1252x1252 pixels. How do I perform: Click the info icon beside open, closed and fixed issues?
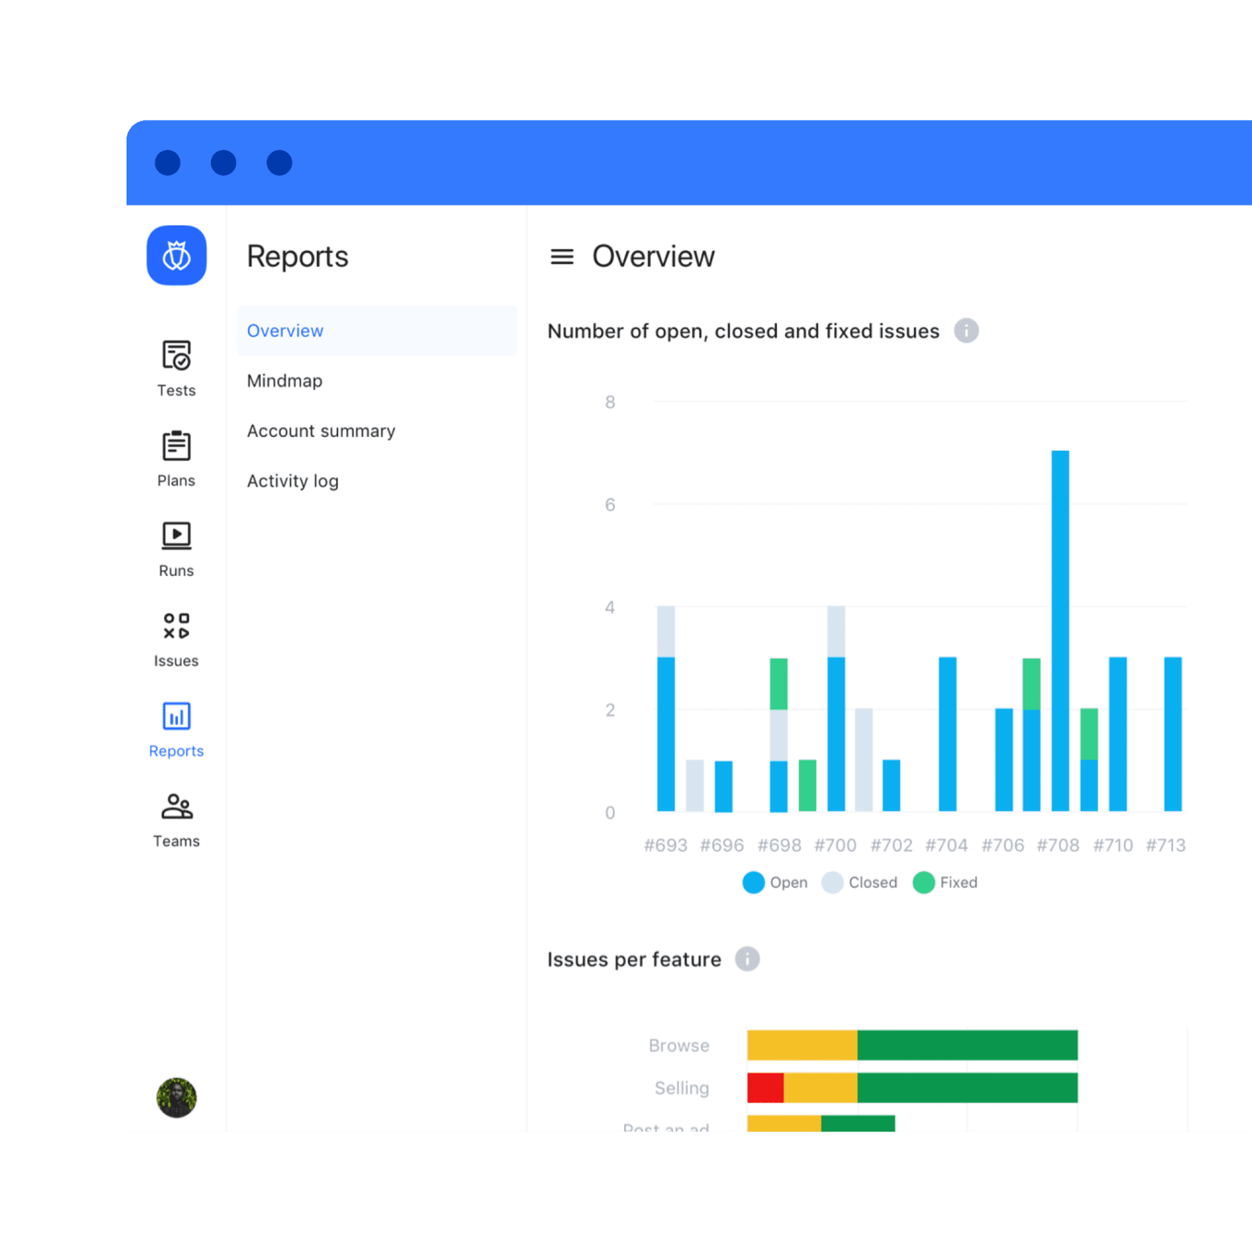966,331
